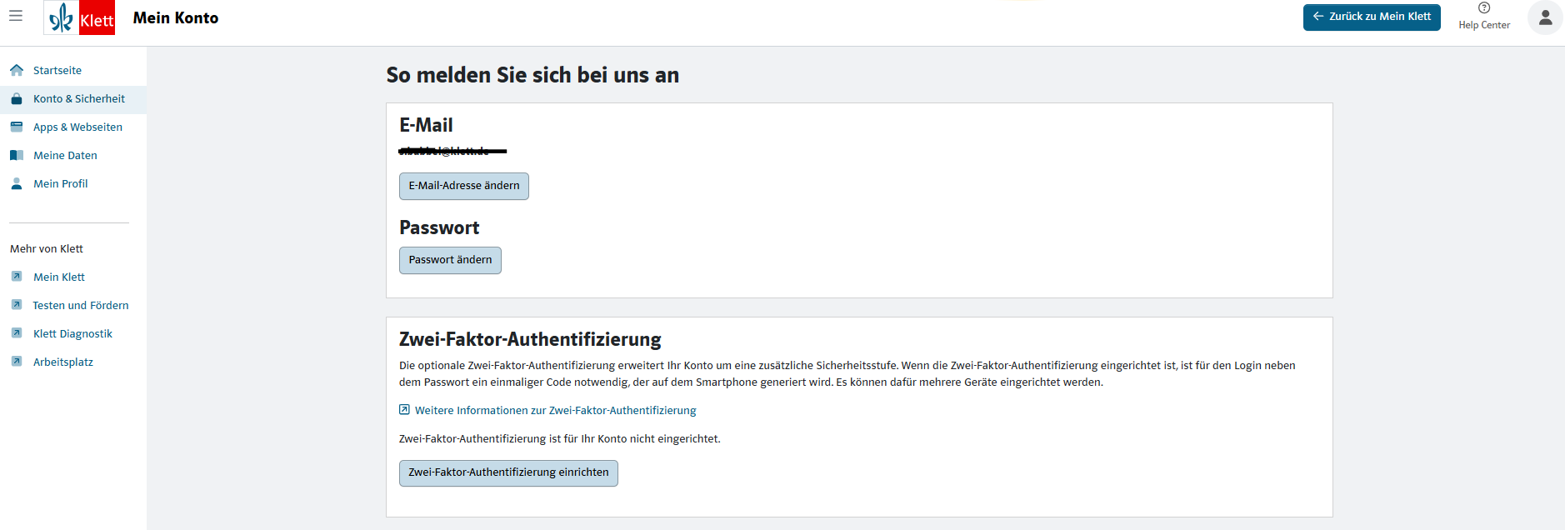Click the heading So melden Sie sich bei uns an
Screen dimensions: 1565x530
pos(532,75)
